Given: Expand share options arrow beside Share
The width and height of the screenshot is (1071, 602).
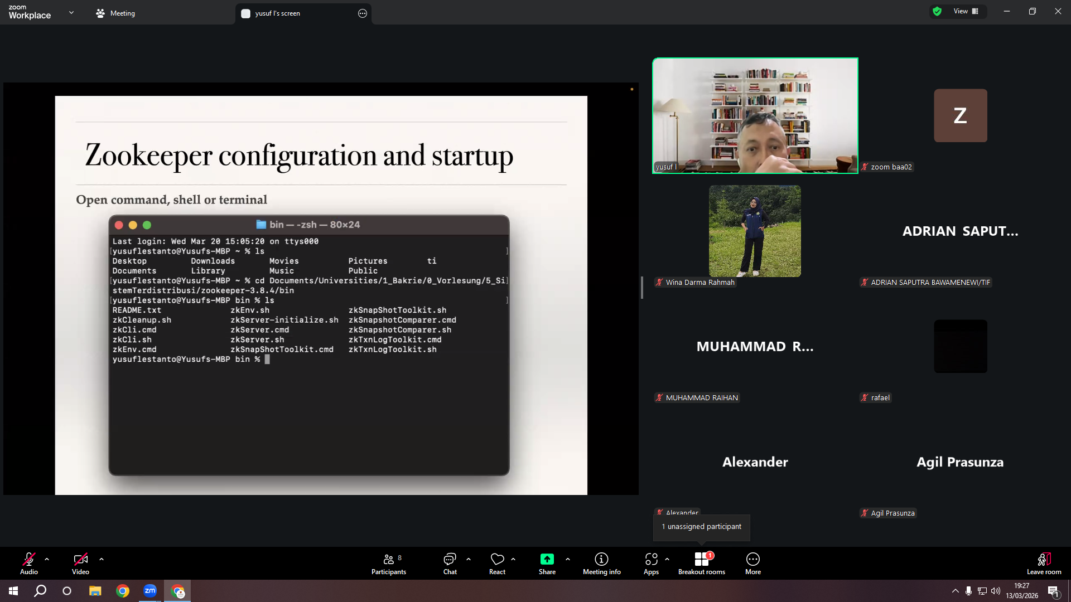Looking at the screenshot, I should coord(568,559).
